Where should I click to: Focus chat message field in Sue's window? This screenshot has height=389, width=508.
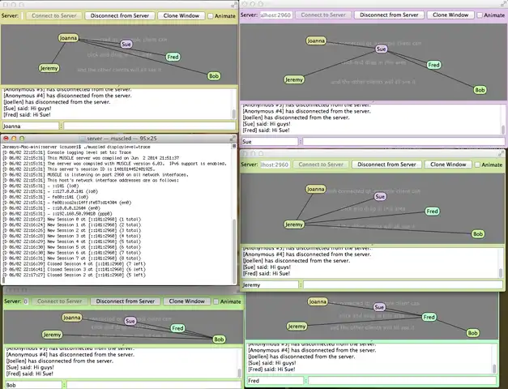click(x=403, y=142)
